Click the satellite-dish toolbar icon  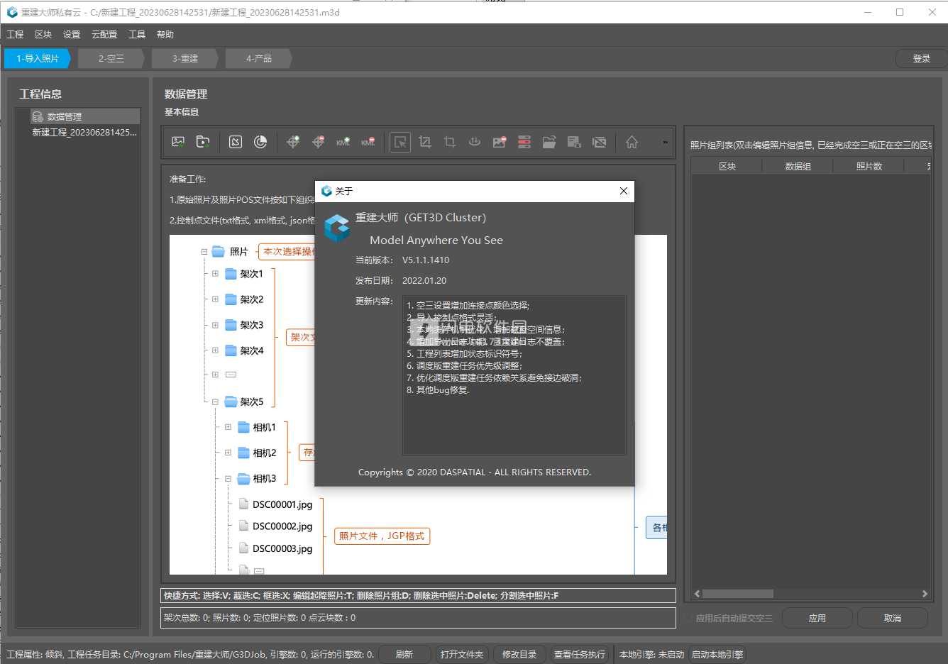(x=236, y=142)
